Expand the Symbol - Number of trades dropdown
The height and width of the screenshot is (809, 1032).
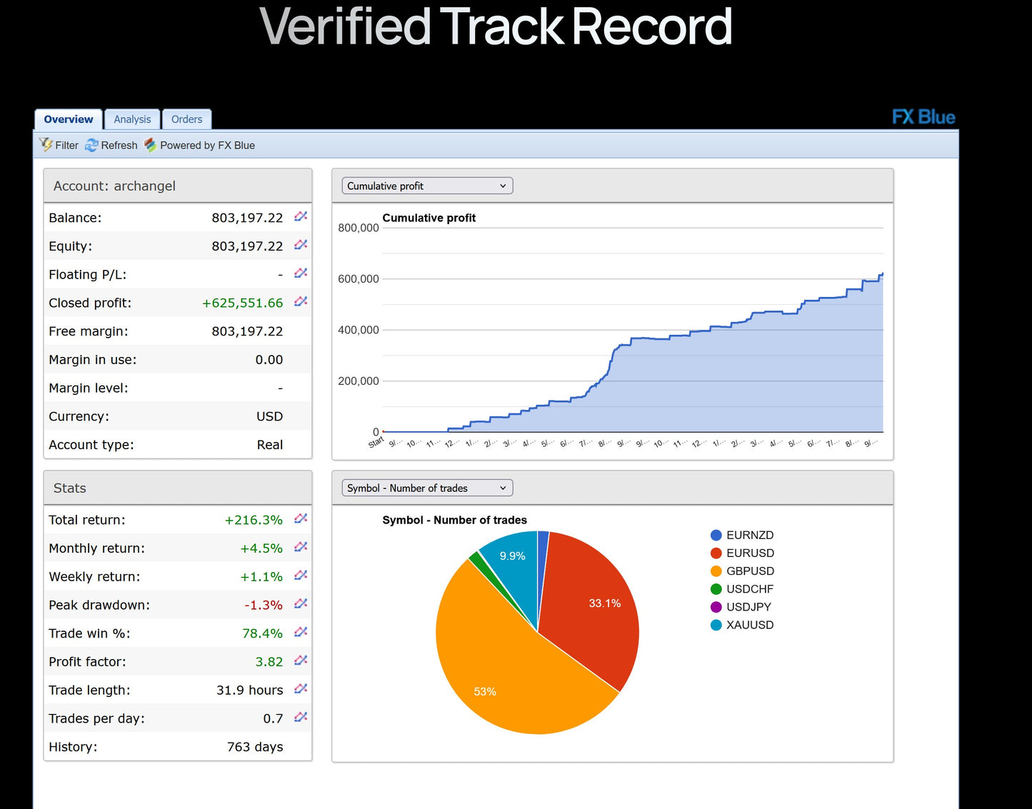point(427,488)
